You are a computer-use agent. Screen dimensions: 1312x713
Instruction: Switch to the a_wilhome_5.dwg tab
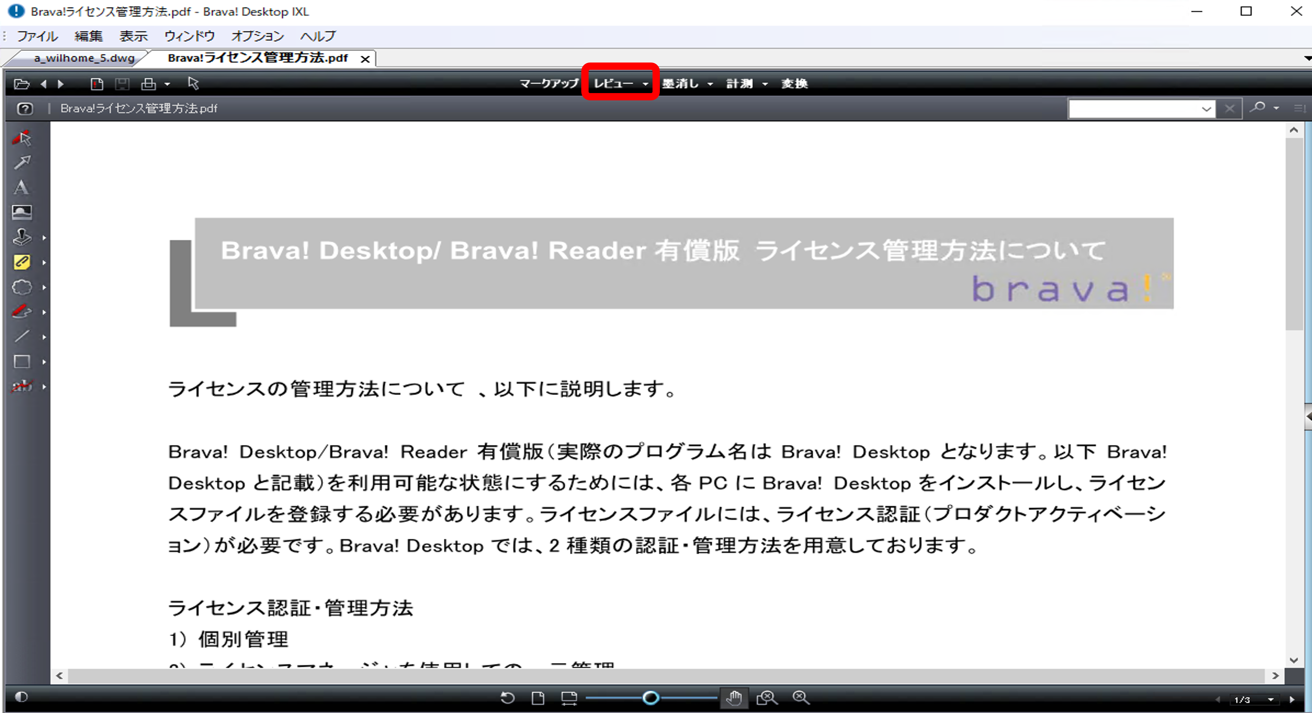84,58
